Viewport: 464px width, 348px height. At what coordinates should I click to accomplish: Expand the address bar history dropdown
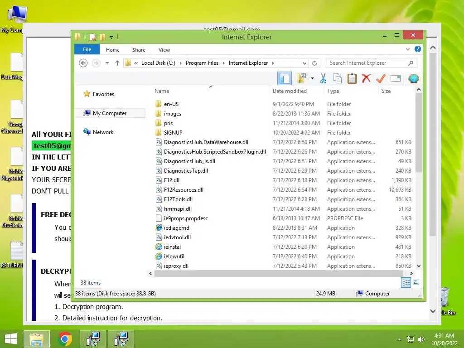point(304,63)
